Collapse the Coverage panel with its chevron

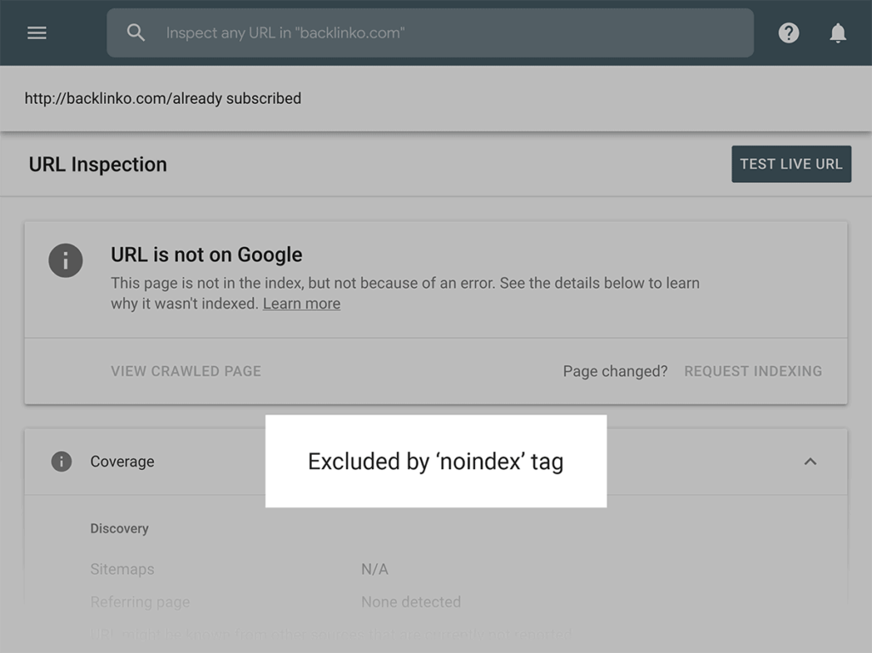(x=810, y=461)
